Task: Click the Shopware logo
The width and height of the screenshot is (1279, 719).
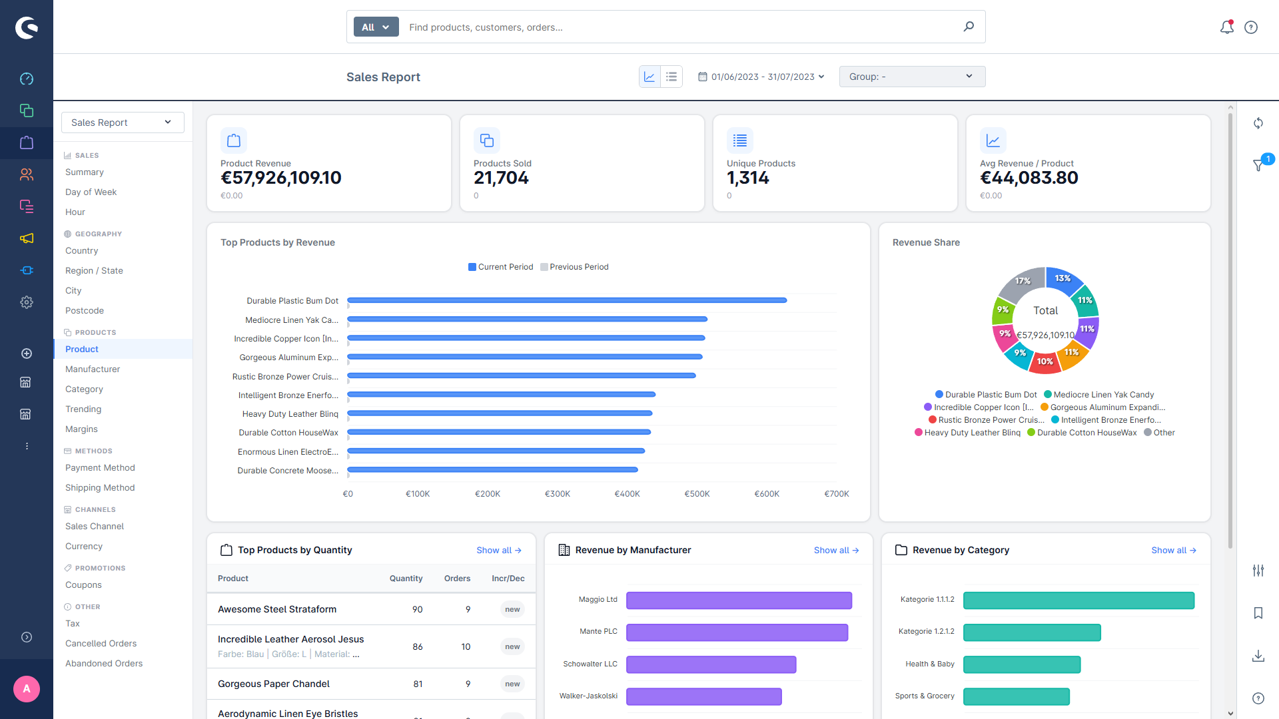Action: click(27, 27)
